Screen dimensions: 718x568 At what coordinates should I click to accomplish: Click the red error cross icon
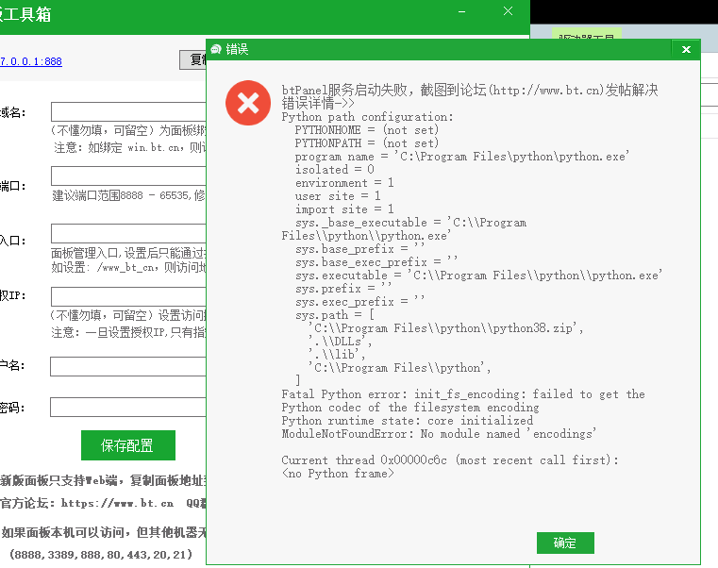[248, 103]
